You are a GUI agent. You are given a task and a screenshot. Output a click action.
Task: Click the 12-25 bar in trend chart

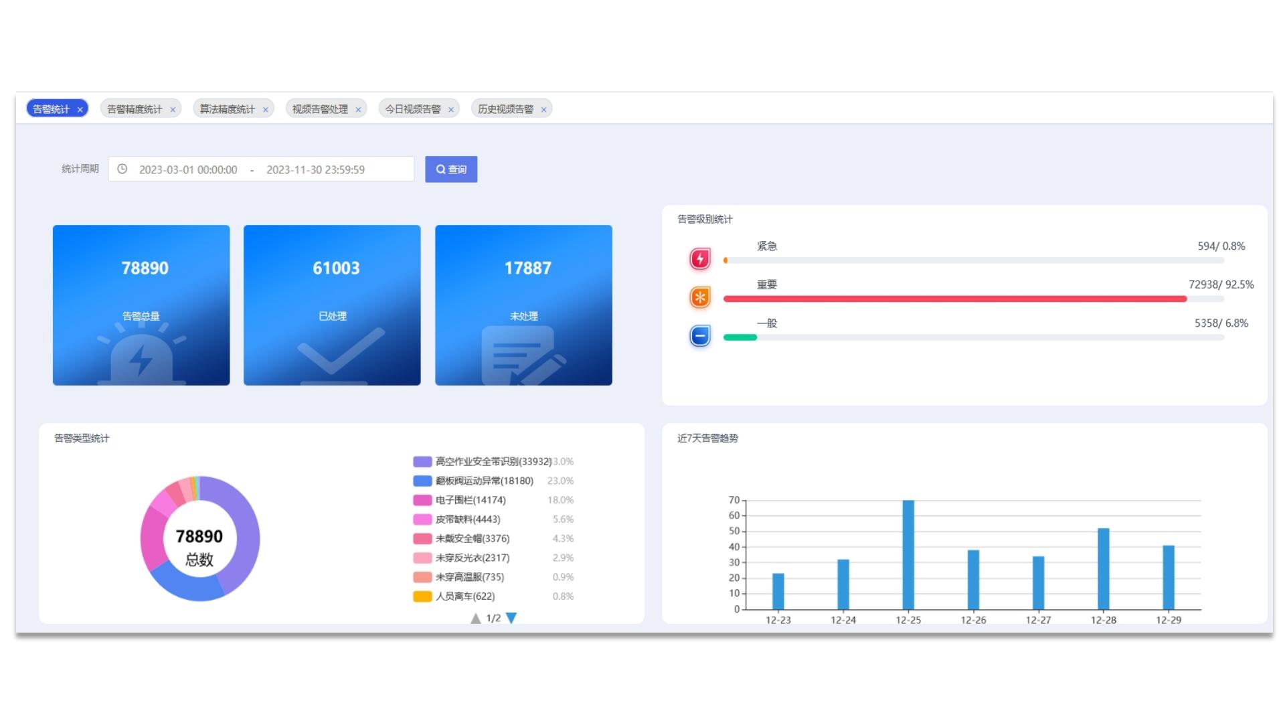point(908,554)
